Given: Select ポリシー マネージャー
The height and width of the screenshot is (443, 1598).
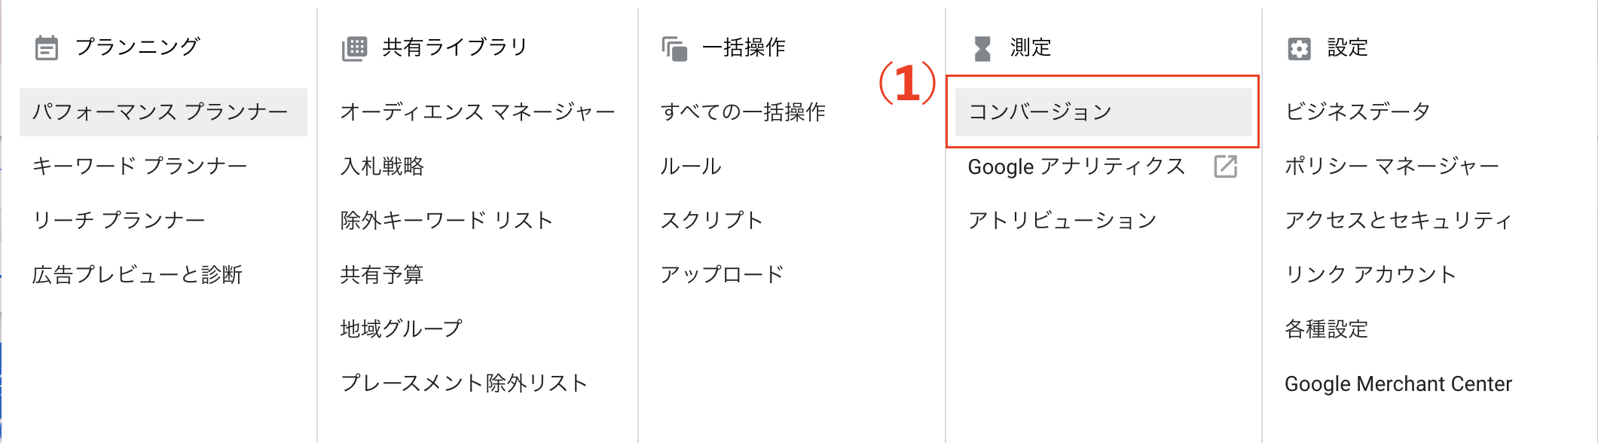Looking at the screenshot, I should click(x=1392, y=167).
